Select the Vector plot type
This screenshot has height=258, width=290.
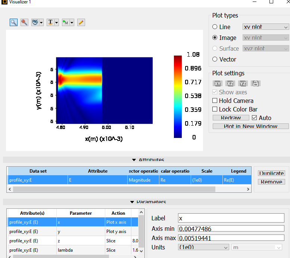(x=215, y=59)
